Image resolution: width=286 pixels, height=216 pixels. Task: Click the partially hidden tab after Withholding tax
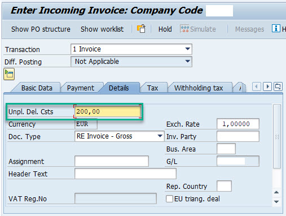(x=240, y=88)
